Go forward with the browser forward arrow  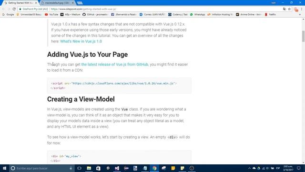9,9
